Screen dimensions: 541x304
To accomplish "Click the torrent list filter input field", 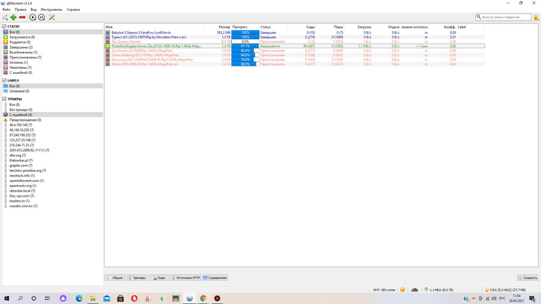I will tap(504, 17).
